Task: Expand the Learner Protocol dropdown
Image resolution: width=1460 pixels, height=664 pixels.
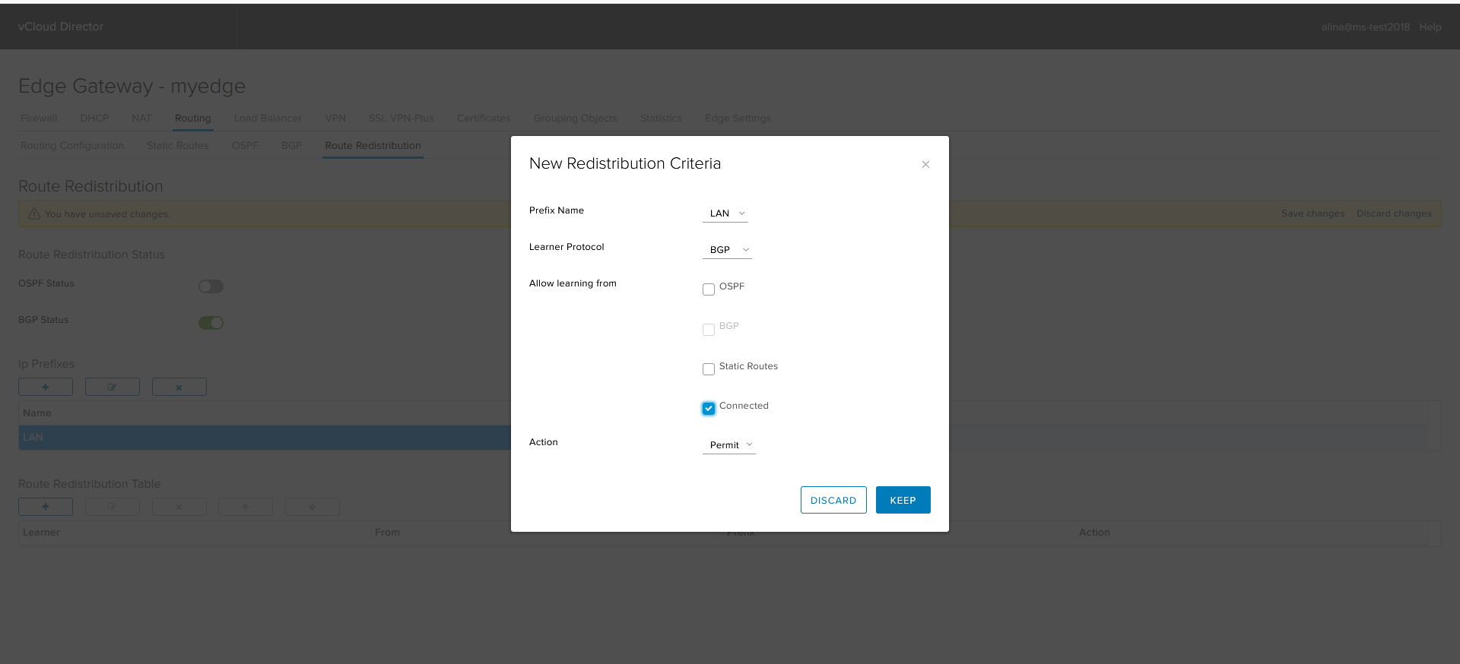Action: coord(727,250)
